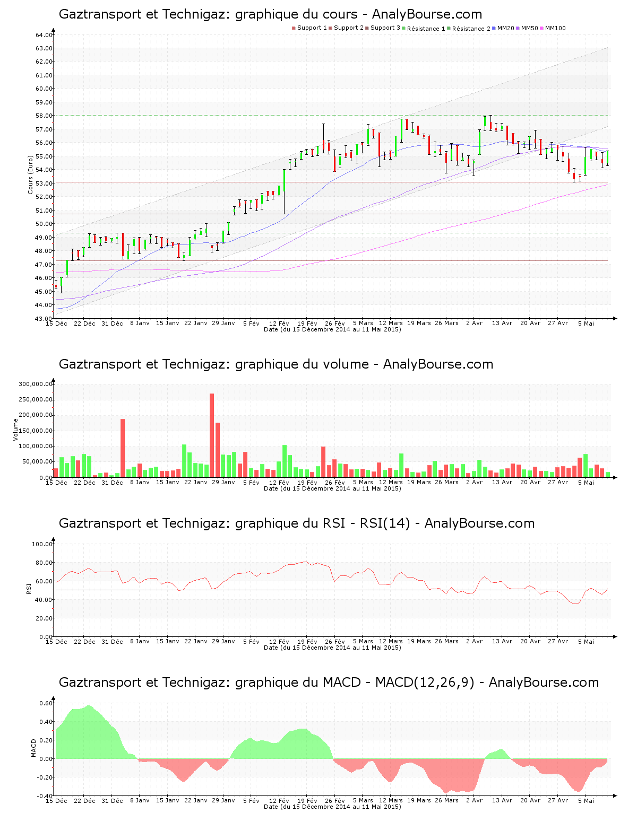
Task: Click the Support 3 legend entry
Action: (383, 28)
